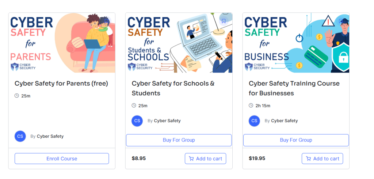Click the CS avatar on the Parents card
374x179 pixels.
click(20, 136)
